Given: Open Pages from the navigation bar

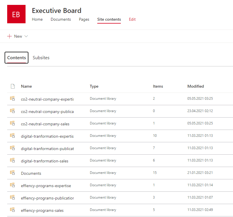Looking at the screenshot, I should (x=84, y=20).
